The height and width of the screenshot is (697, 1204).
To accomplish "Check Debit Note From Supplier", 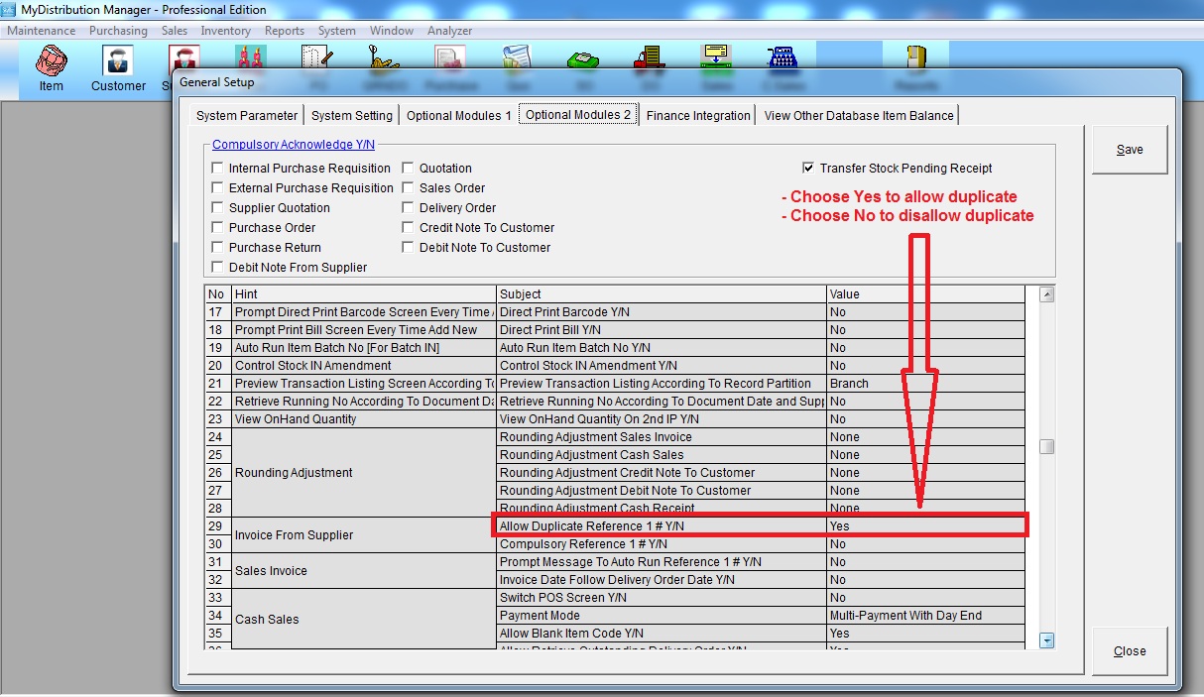I will click(x=218, y=268).
